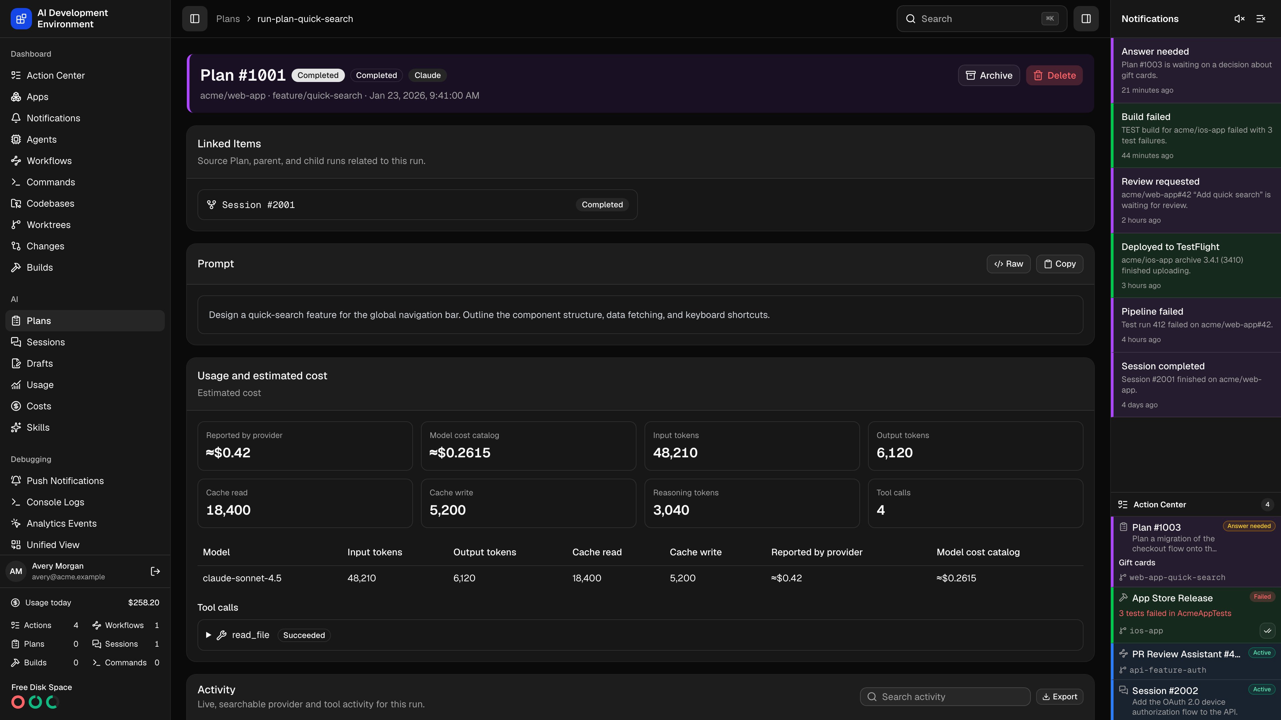This screenshot has width=1281, height=720.
Task: Click the Worktrees branch icon
Action: tap(16, 225)
